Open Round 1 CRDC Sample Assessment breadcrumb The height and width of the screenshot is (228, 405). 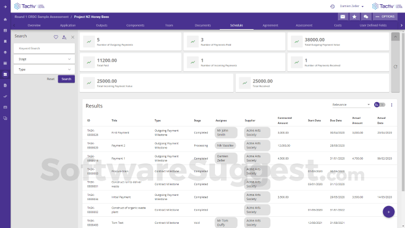[42, 17]
